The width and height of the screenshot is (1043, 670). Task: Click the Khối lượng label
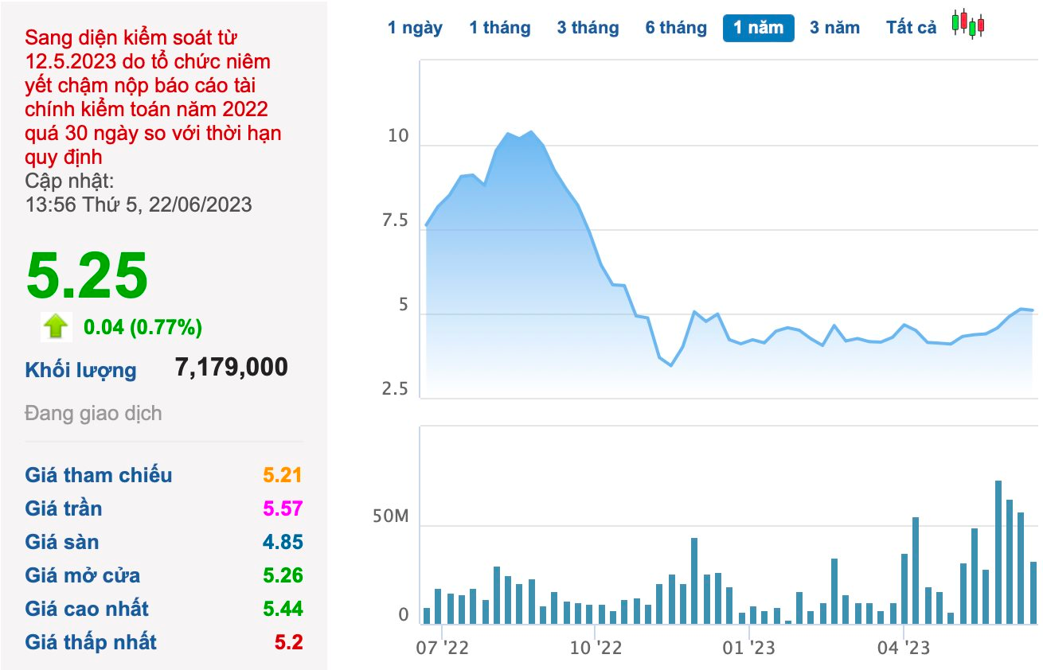coord(80,370)
